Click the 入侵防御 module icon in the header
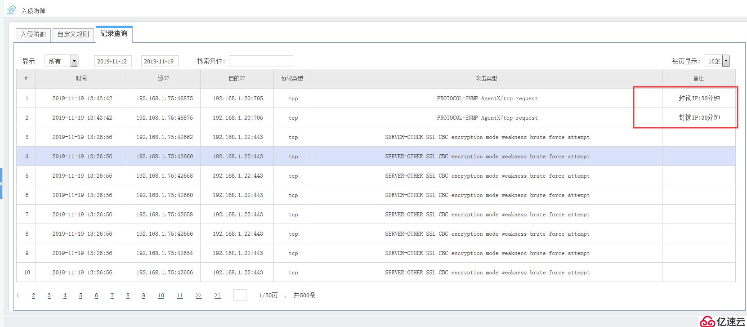This screenshot has width=747, height=327. point(11,10)
